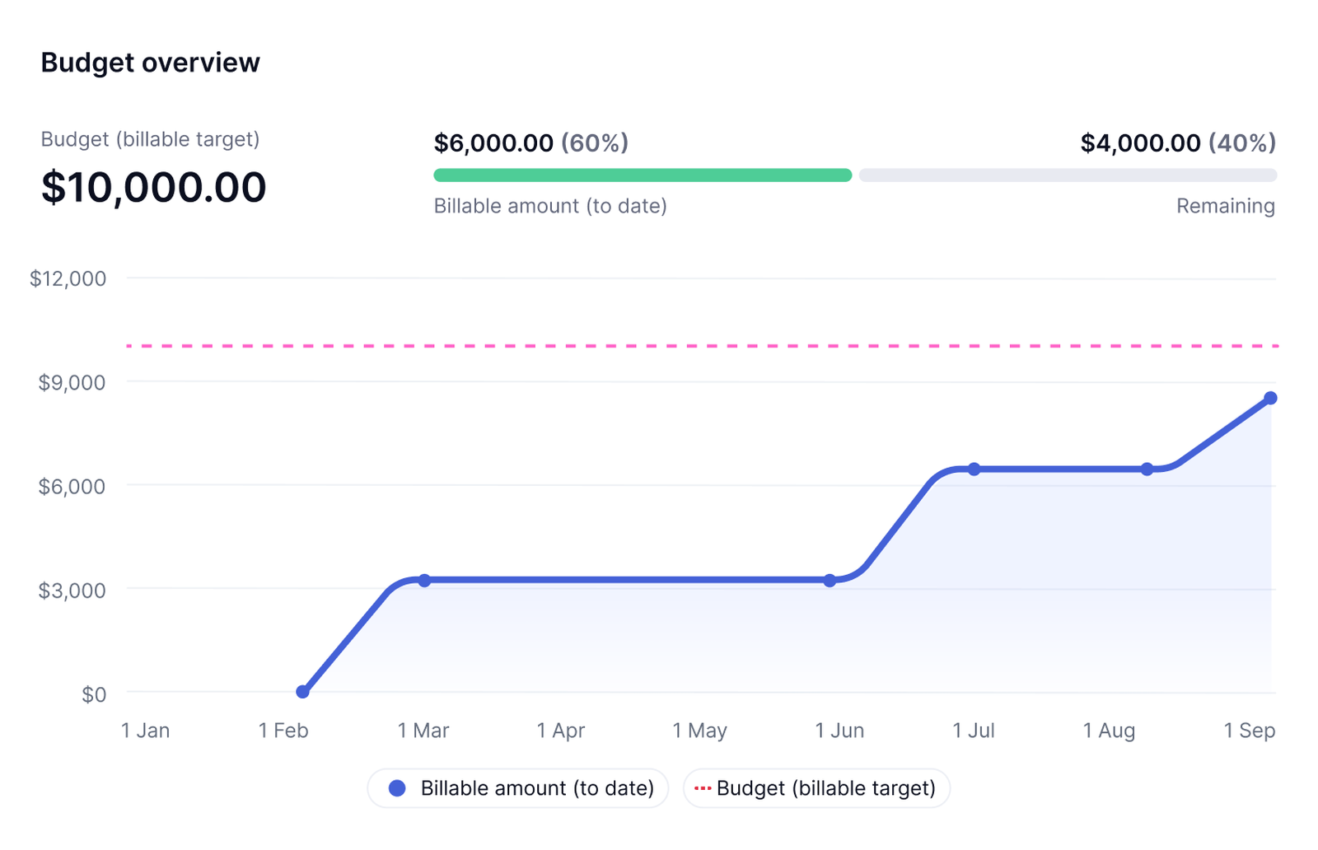The height and width of the screenshot is (850, 1318).
Task: Click the Budget overview heading
Action: tap(150, 63)
